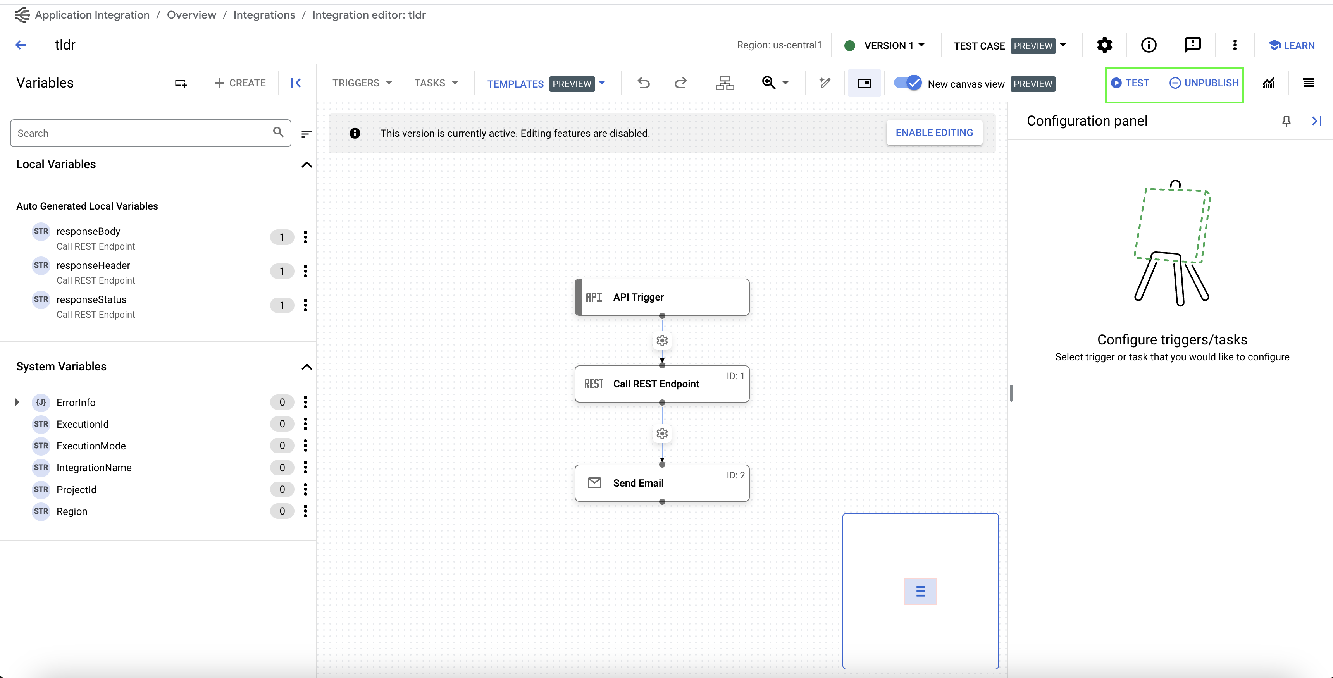The height and width of the screenshot is (678, 1333).
Task: Open the info panel icon
Action: 1149,45
